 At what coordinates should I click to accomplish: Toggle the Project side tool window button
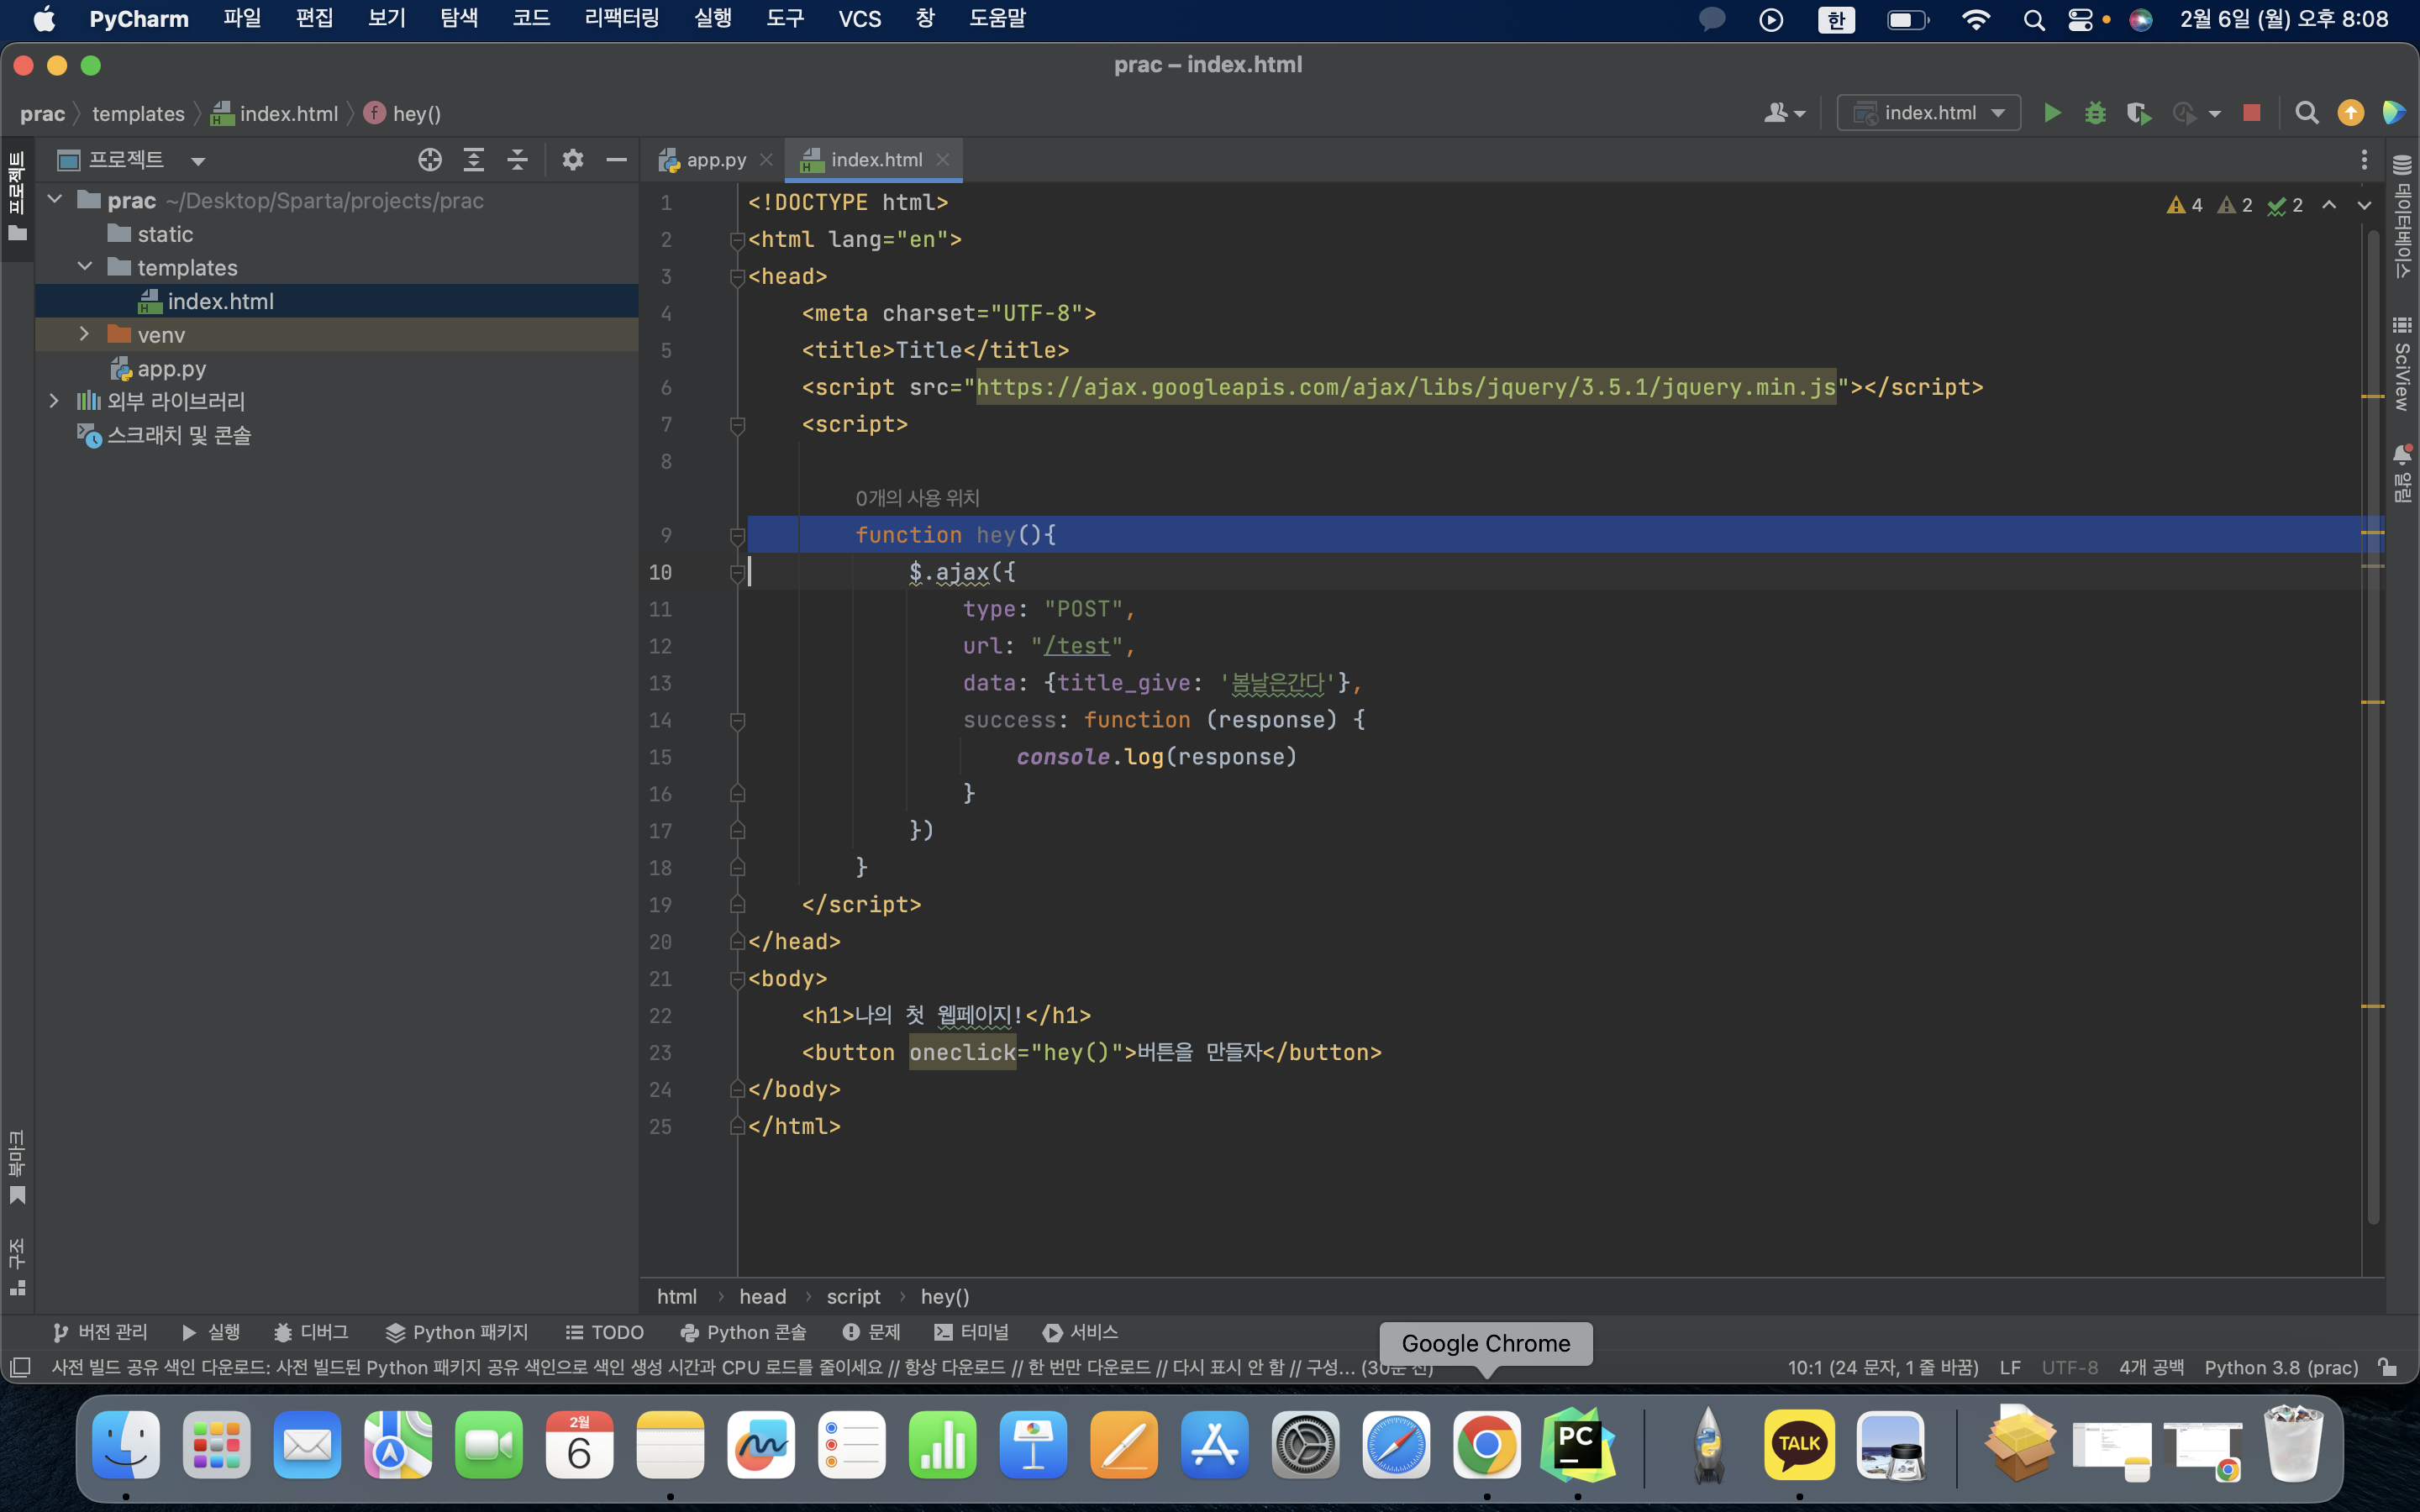pos(17,196)
